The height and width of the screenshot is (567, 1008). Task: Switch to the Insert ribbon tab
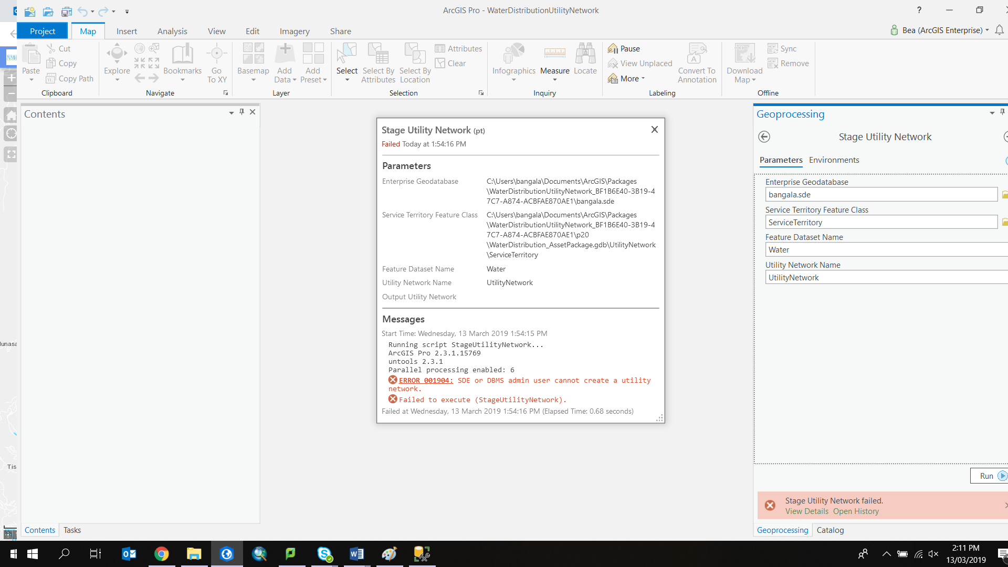pos(127,31)
